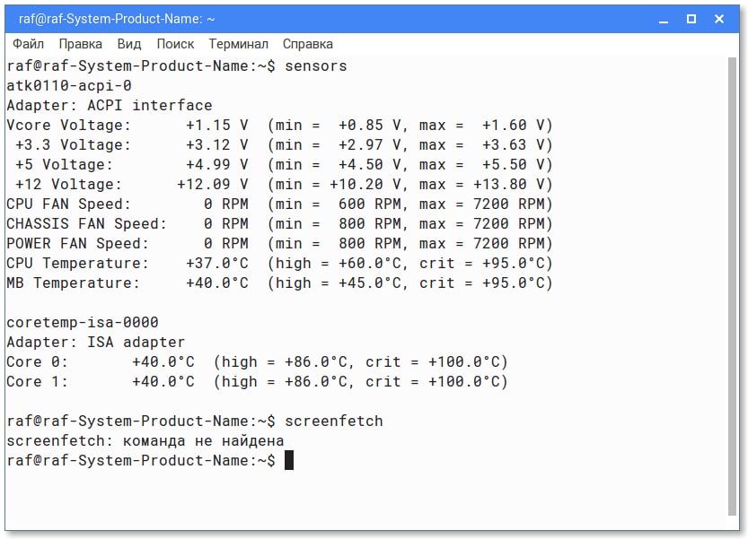Click 'Adapter: ACPI interface' line
This screenshot has height=539, width=748.
[x=110, y=105]
